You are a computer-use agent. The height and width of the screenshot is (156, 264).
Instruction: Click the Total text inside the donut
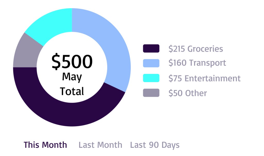pyautogui.click(x=72, y=91)
